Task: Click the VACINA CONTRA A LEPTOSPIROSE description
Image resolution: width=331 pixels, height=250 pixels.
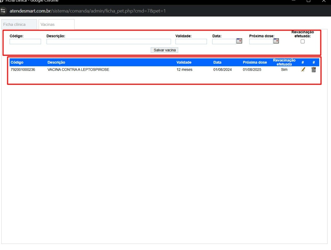Action: click(x=78, y=69)
